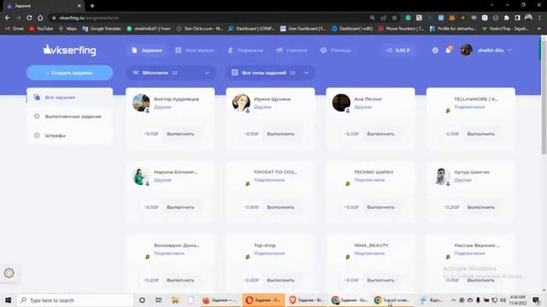
Task: Click Выполнить on the IRMA_BEAUTY card
Action: [380, 281]
